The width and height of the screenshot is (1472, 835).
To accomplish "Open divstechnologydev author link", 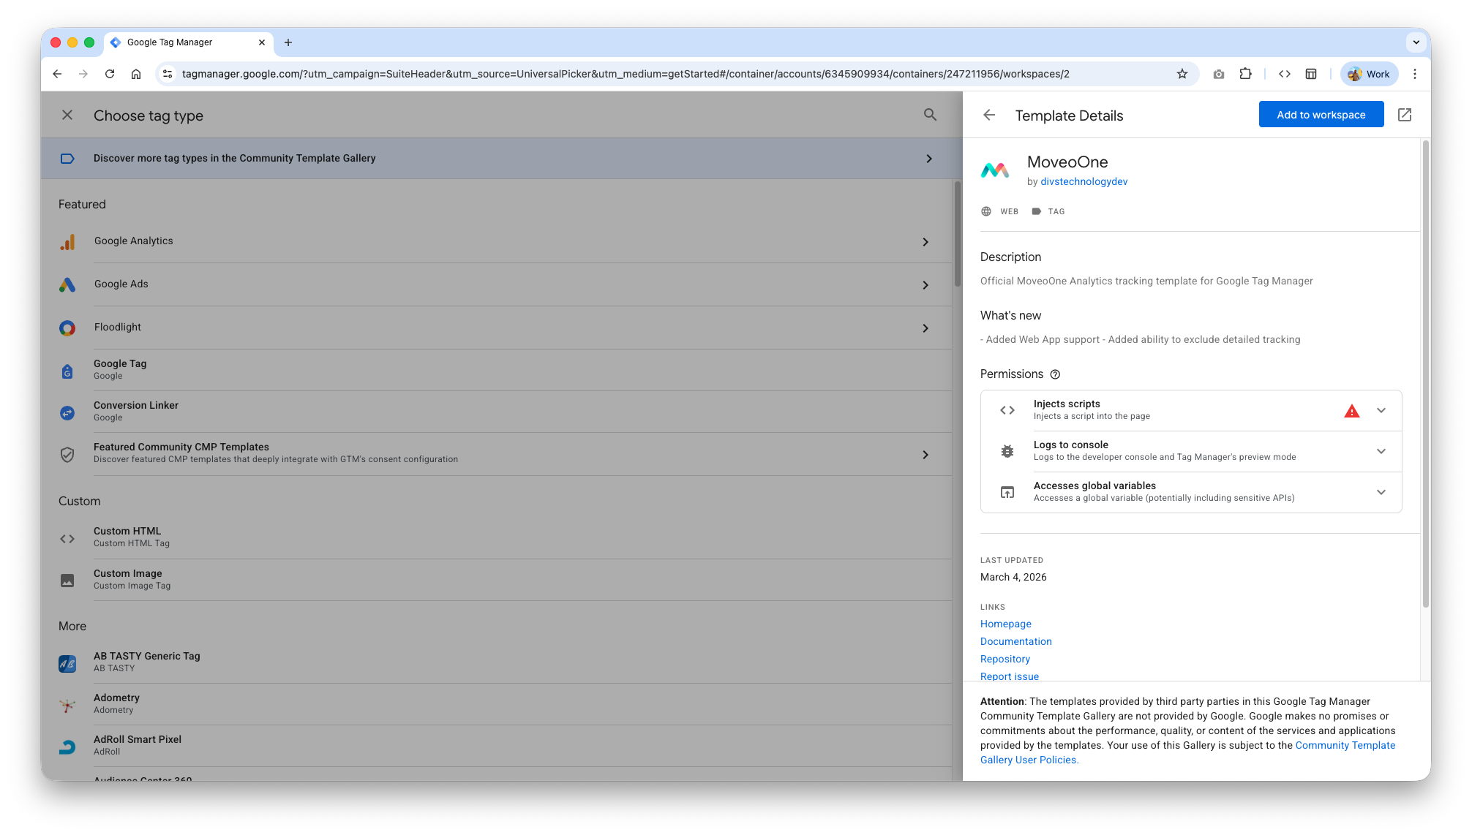I will (x=1084, y=181).
